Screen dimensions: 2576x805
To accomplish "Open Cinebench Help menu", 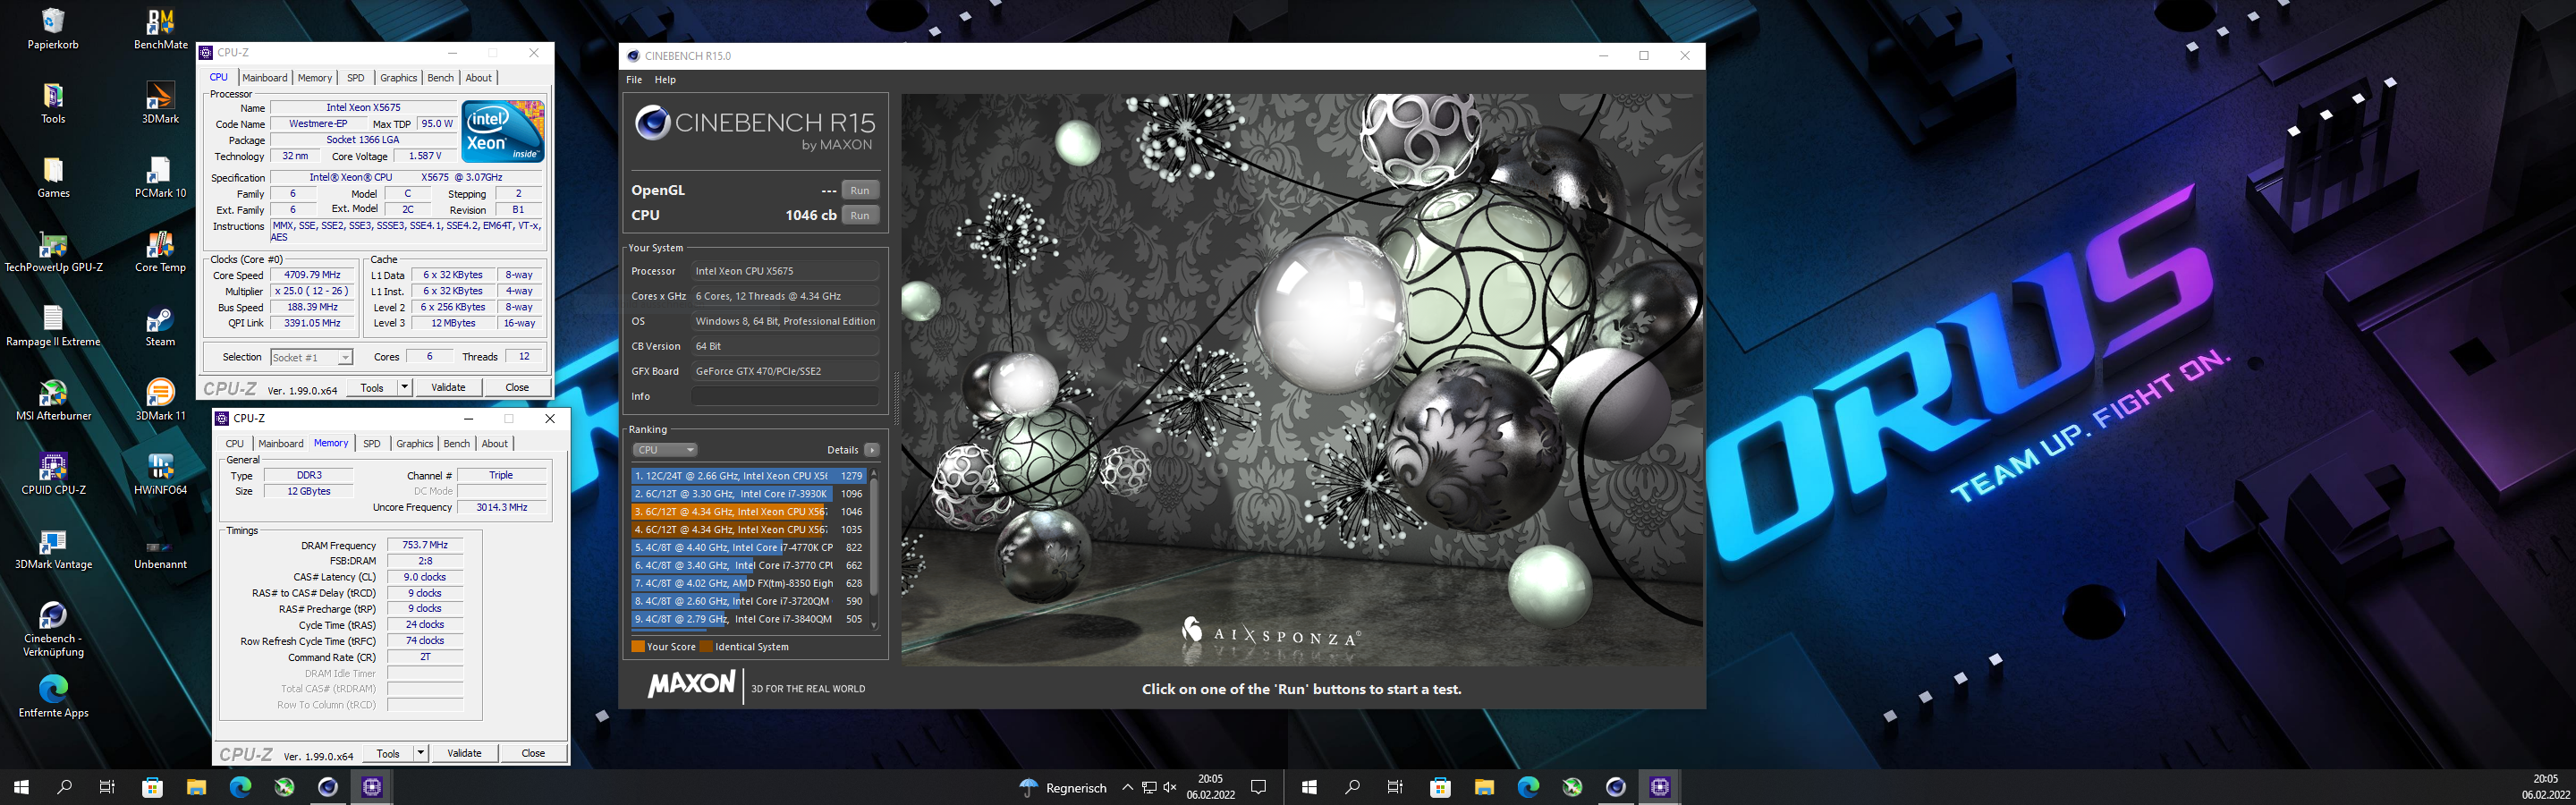I will click(665, 80).
